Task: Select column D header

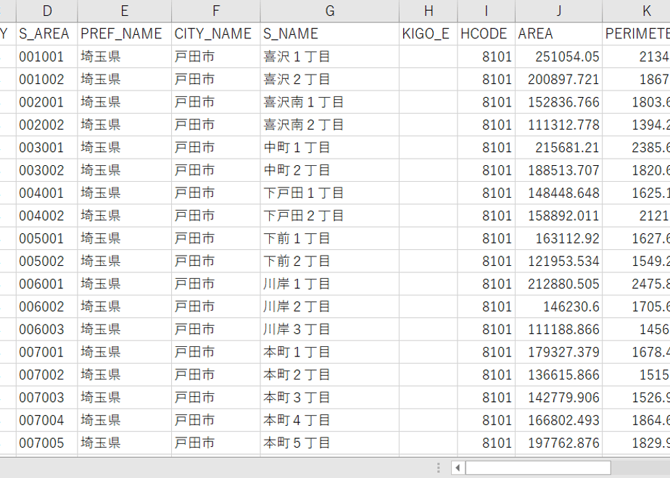Action: click(47, 11)
